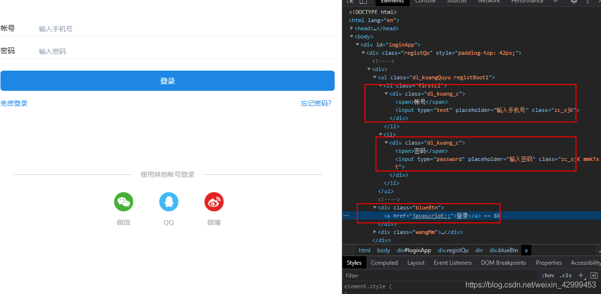This screenshot has height=294, width=601.
Task: Click the javascript:; href link in DOM
Action: (431, 216)
